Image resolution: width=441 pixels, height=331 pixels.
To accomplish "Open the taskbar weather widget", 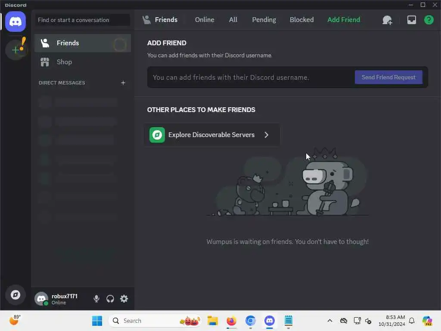I will (x=15, y=320).
